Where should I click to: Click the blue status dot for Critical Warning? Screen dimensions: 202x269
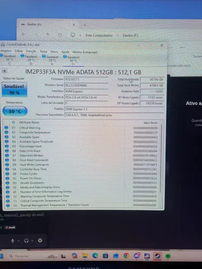[x=6, y=128]
